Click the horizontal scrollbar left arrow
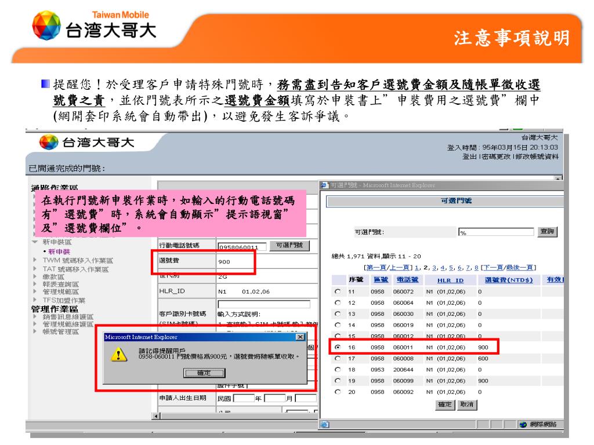This screenshot has height=445, width=594. (155, 416)
